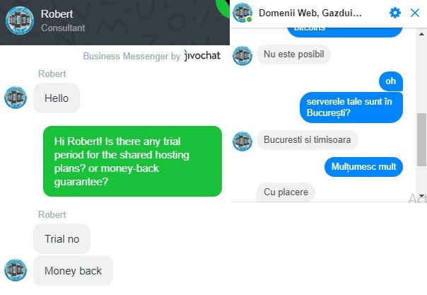Click the scrollbar up arrow
Viewport: 427px width, 295px height.
coord(421,34)
